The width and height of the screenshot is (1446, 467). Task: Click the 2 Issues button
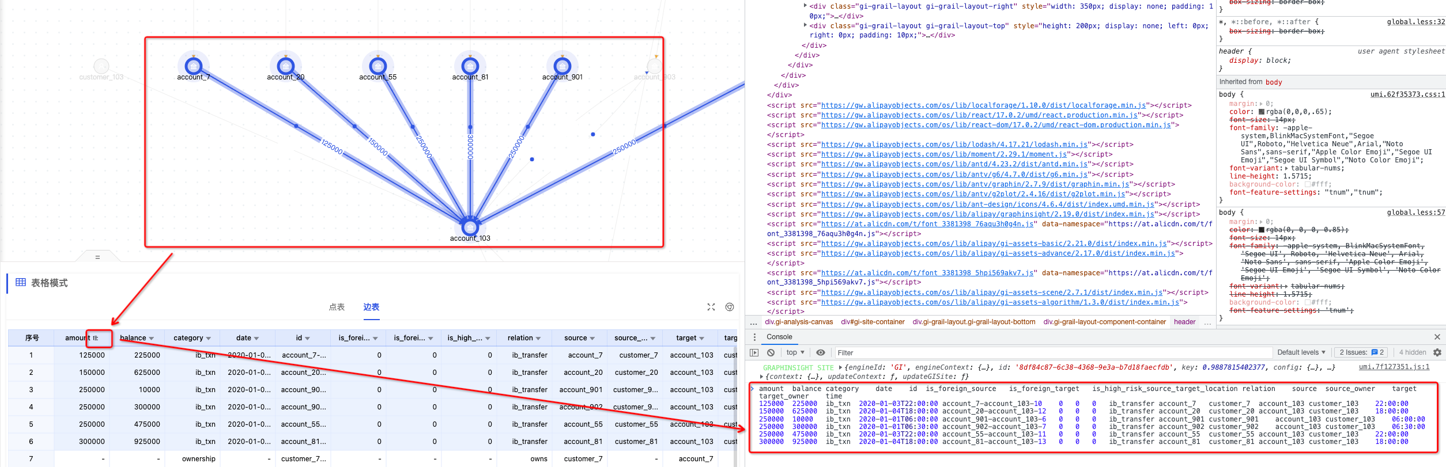pyautogui.click(x=1361, y=352)
